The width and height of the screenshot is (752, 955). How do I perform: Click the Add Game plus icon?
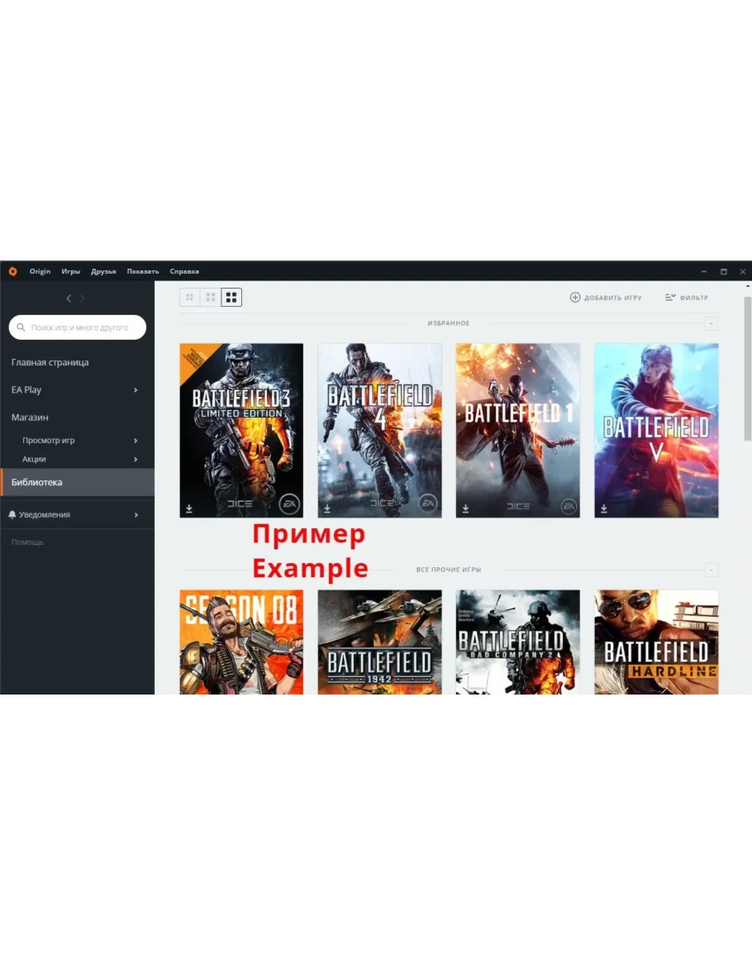point(575,298)
